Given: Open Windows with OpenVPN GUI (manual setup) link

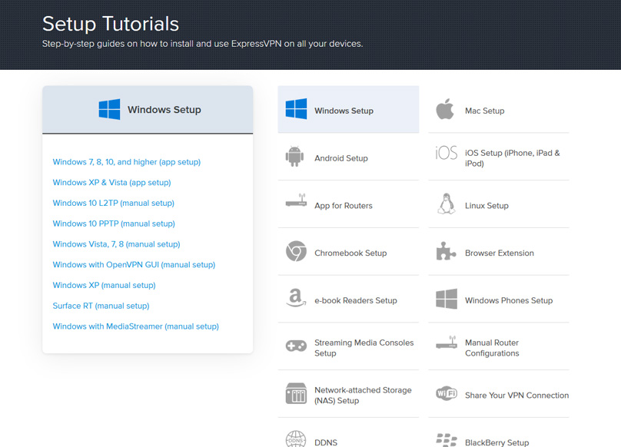Looking at the screenshot, I should (134, 265).
